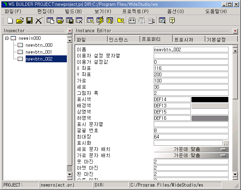Click the Open window toolbar icon
Viewport: 241px width, 190px height.
60,20
